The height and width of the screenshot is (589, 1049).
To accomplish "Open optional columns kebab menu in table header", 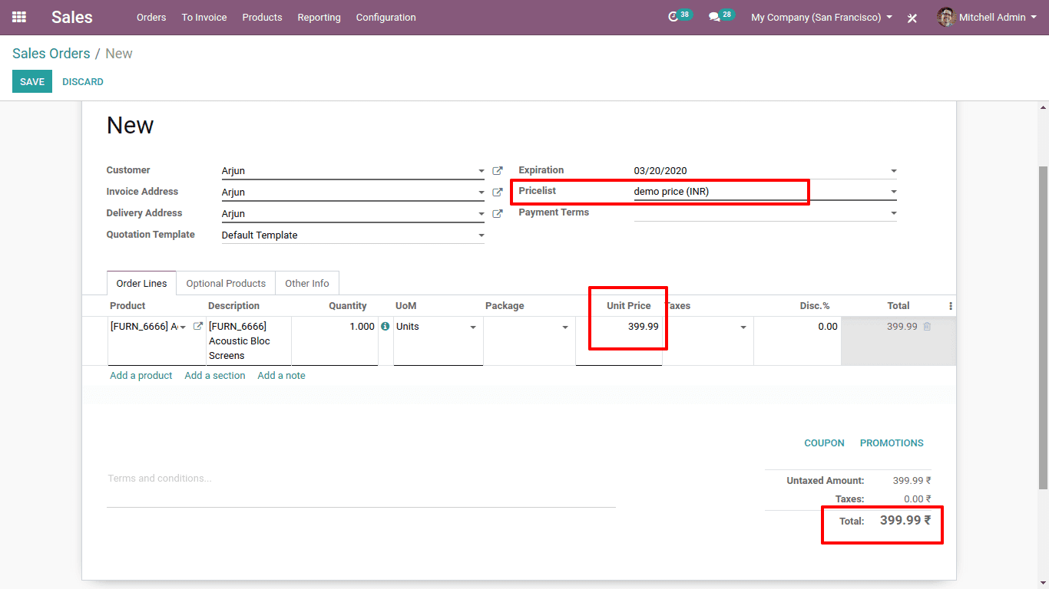I will [x=951, y=306].
